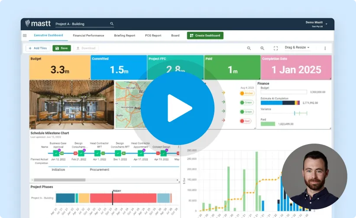Click the empty Budget bar in Finance
Viewport: 356px width, 218px height.
[284, 92]
